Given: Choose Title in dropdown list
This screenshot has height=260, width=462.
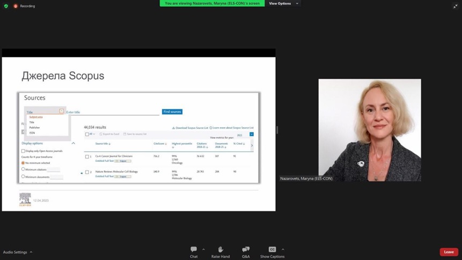Looking at the screenshot, I should tap(32, 122).
